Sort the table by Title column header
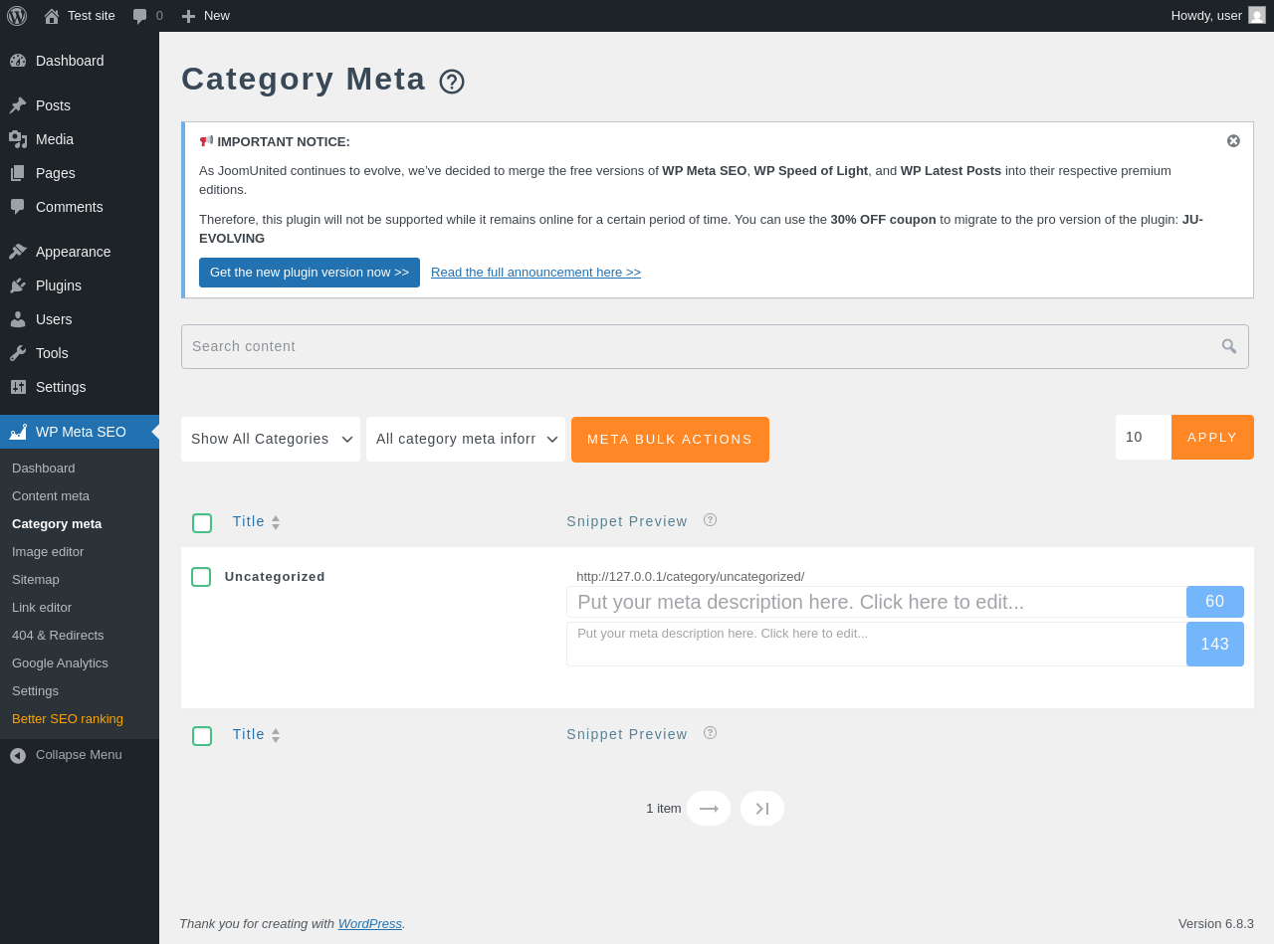This screenshot has width=1274, height=944. [x=249, y=521]
